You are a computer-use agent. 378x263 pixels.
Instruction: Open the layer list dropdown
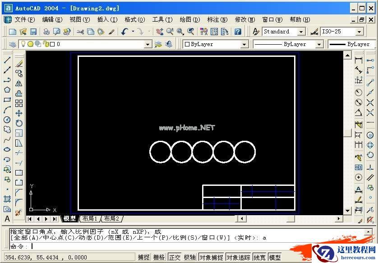point(148,44)
